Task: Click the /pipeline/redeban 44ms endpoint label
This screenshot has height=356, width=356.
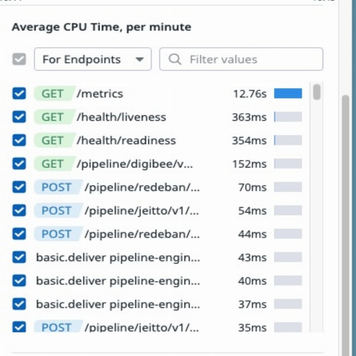Action: click(x=142, y=234)
